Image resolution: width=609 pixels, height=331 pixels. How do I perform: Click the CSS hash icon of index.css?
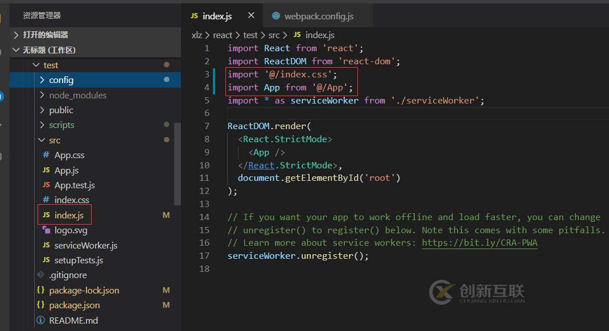point(46,200)
